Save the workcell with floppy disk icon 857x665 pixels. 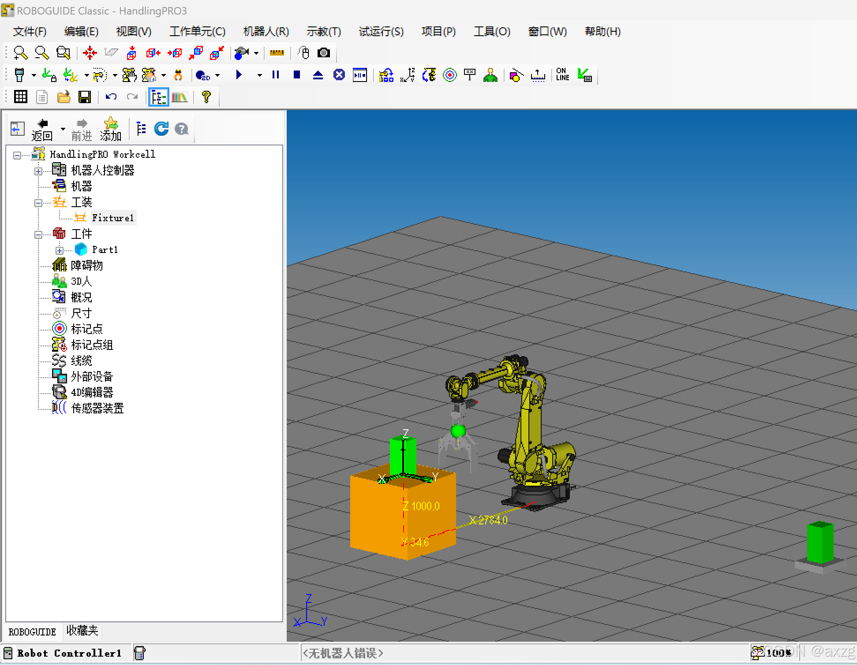[85, 97]
